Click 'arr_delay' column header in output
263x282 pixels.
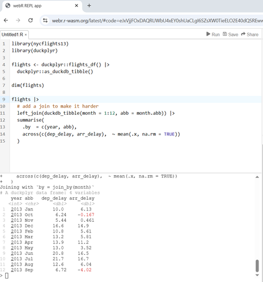click(82, 198)
